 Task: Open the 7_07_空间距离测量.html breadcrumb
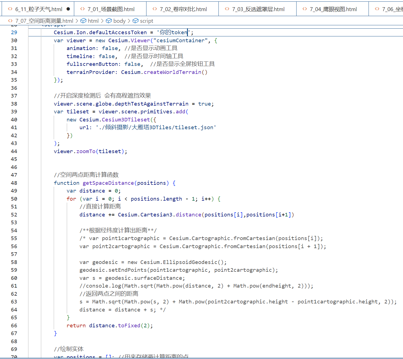(x=44, y=21)
